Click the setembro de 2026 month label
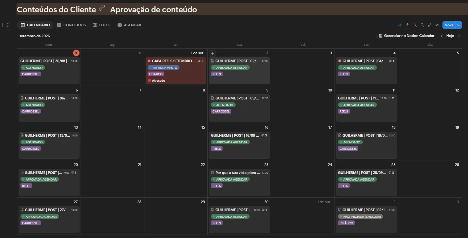Screen dimensions: 468x238 (35, 36)
